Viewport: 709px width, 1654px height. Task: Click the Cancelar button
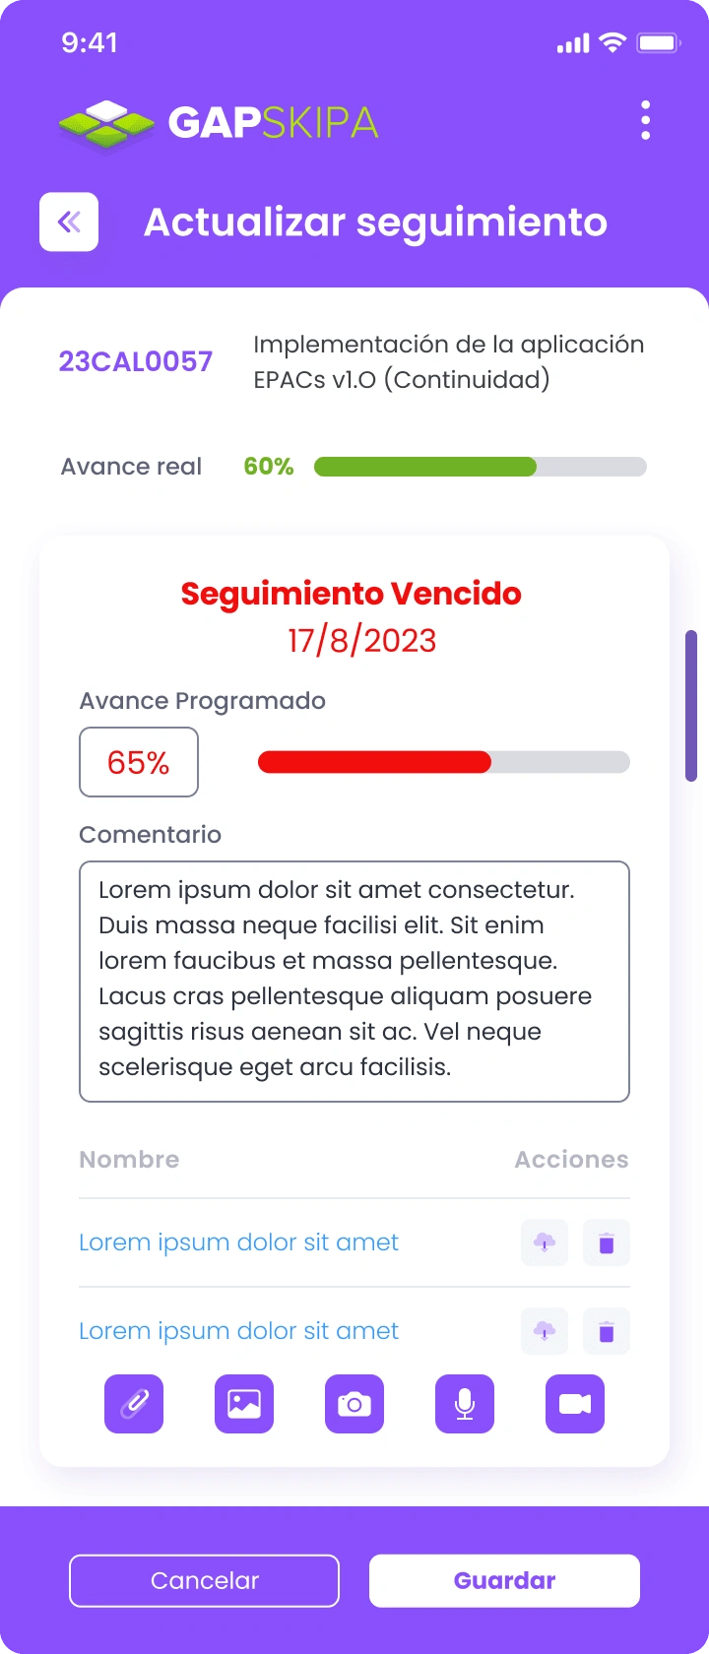pyautogui.click(x=205, y=1580)
